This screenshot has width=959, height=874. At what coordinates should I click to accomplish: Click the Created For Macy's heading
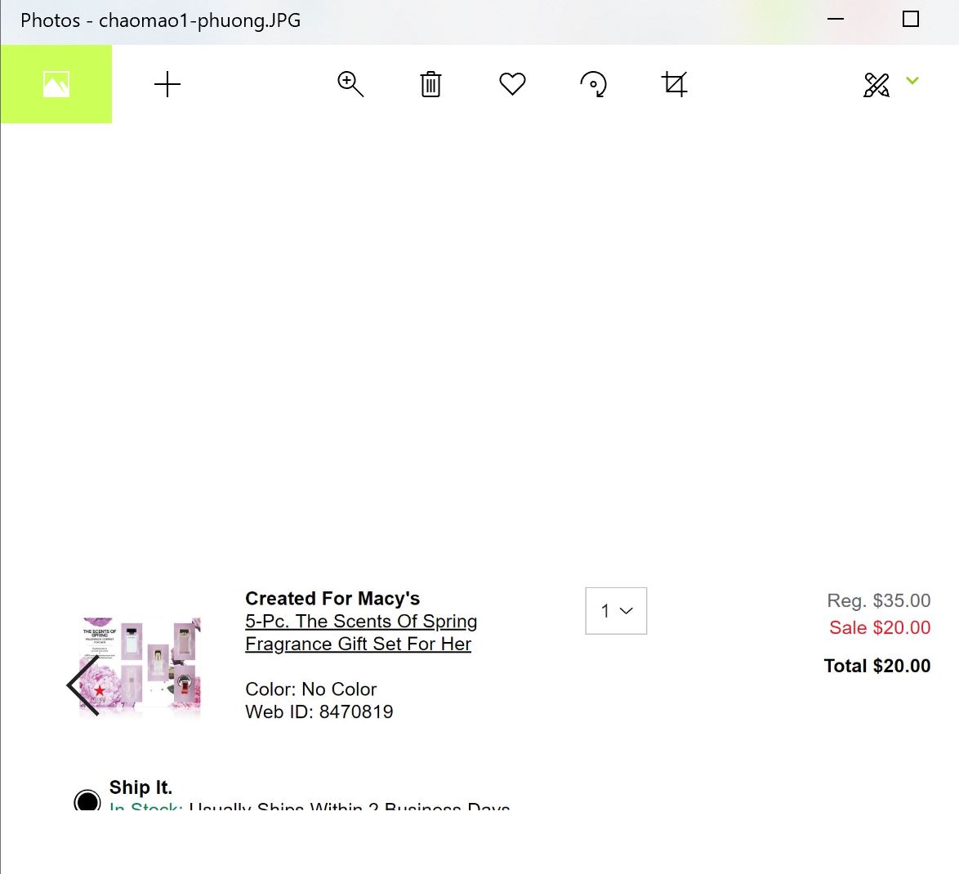point(332,599)
